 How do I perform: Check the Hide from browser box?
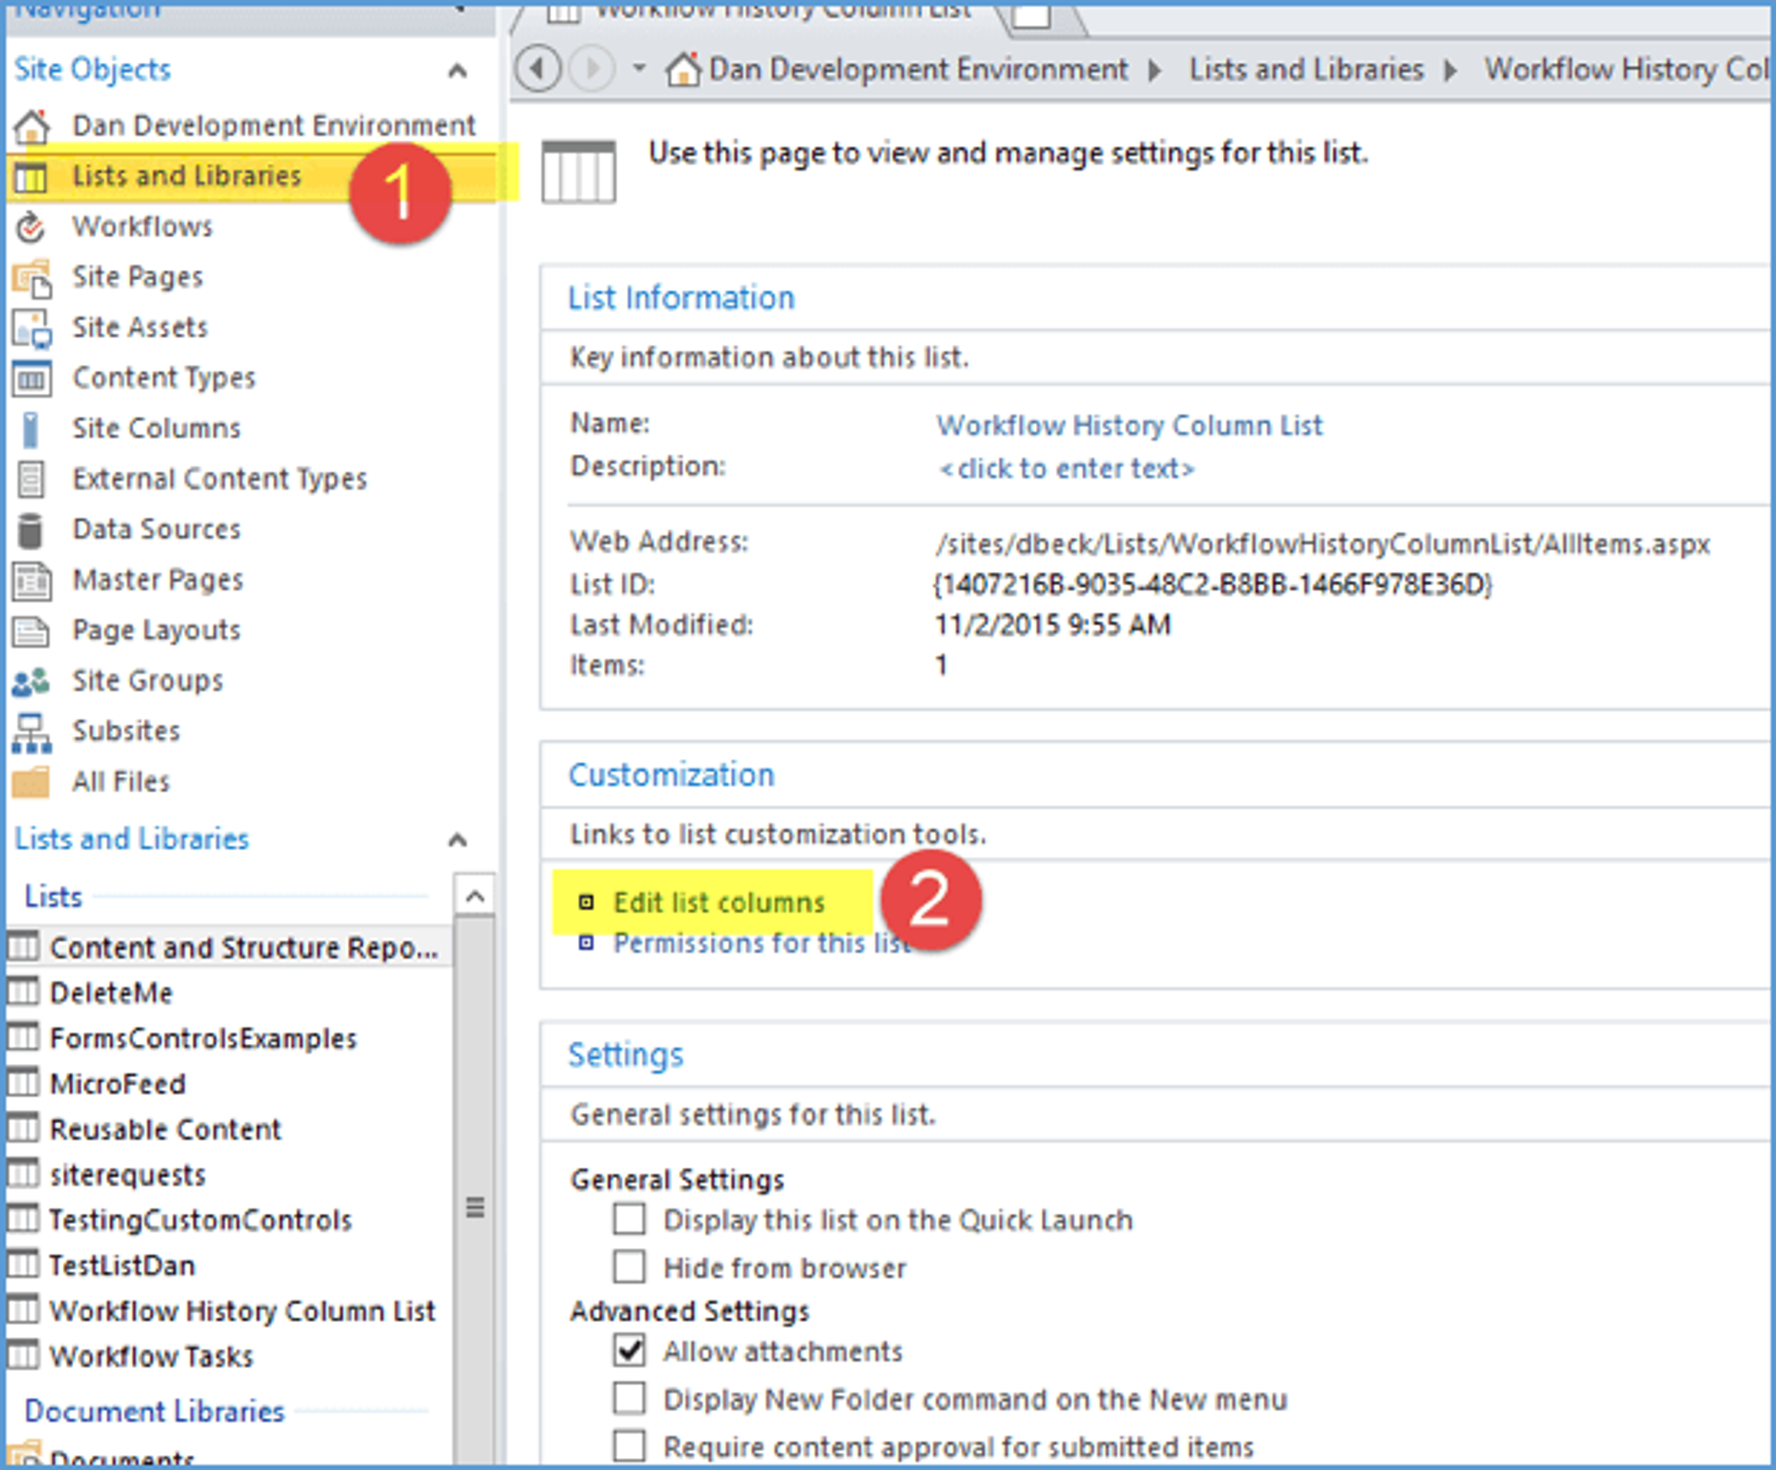click(x=630, y=1267)
